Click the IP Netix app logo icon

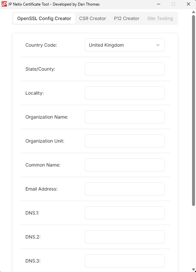(4, 4)
